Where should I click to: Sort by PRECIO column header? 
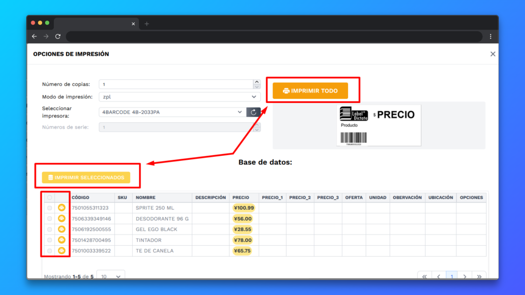[241, 197]
